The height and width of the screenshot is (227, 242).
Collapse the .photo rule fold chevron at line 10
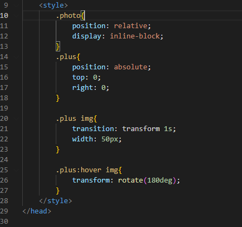pyautogui.click(x=16, y=16)
